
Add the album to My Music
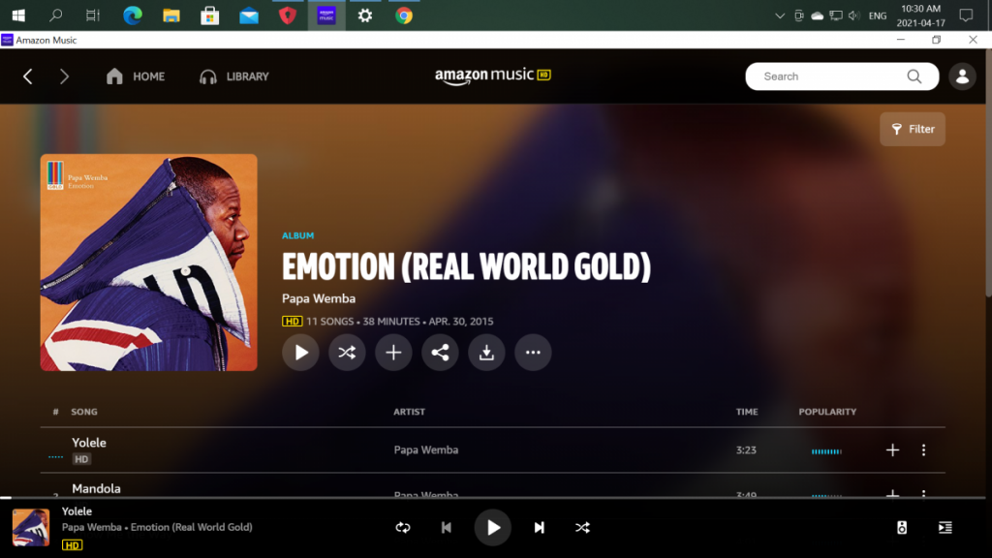tap(393, 353)
